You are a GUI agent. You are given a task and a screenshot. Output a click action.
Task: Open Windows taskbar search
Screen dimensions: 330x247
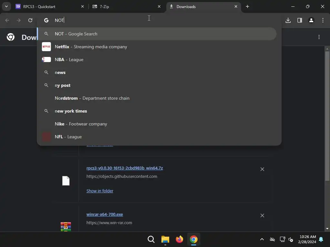point(151,239)
